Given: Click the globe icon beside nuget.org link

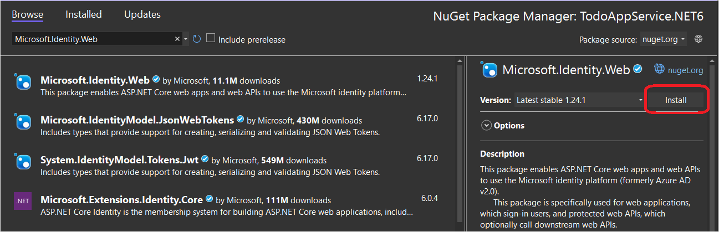Looking at the screenshot, I should (659, 69).
